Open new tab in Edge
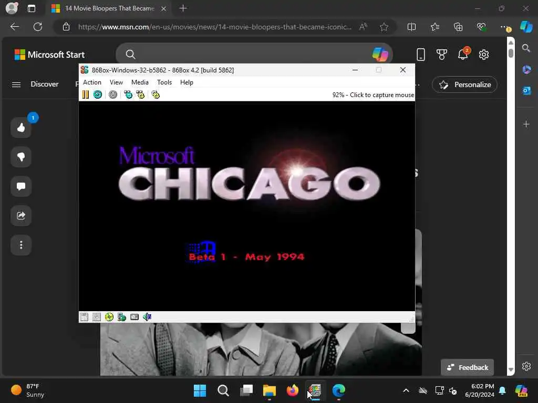The image size is (538, 403). pyautogui.click(x=183, y=8)
